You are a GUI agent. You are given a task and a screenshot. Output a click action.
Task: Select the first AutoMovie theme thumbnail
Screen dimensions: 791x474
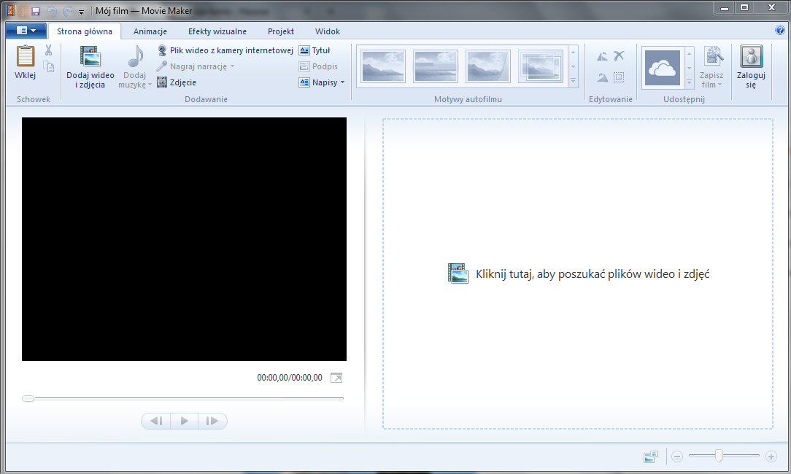tap(383, 66)
